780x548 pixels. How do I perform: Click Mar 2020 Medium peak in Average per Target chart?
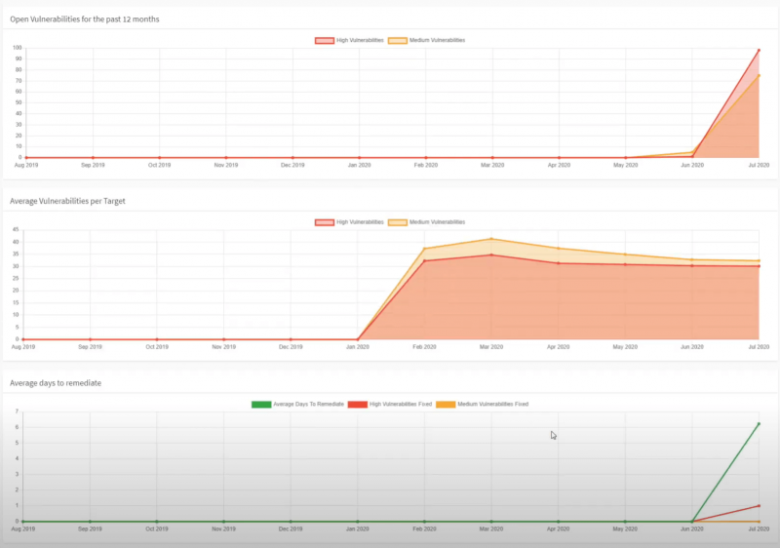(x=491, y=239)
